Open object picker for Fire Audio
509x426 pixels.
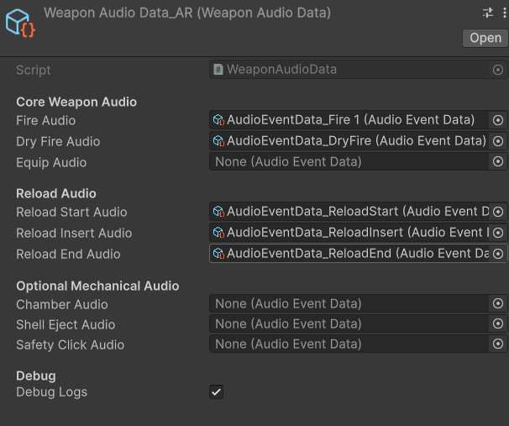pyautogui.click(x=497, y=120)
